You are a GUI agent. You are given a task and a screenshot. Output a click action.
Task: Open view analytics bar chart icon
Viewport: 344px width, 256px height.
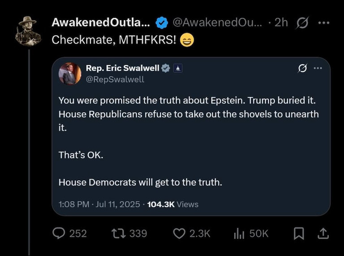tap(239, 233)
